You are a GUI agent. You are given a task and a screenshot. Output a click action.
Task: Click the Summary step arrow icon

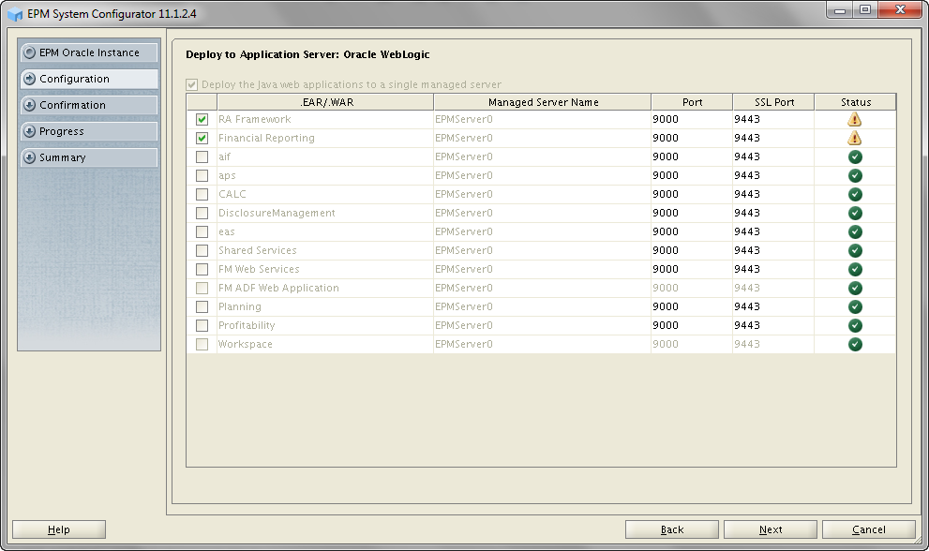[x=29, y=157]
